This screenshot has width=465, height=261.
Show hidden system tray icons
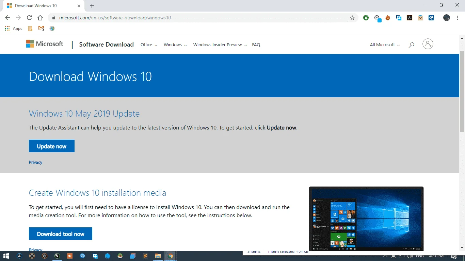point(385,256)
